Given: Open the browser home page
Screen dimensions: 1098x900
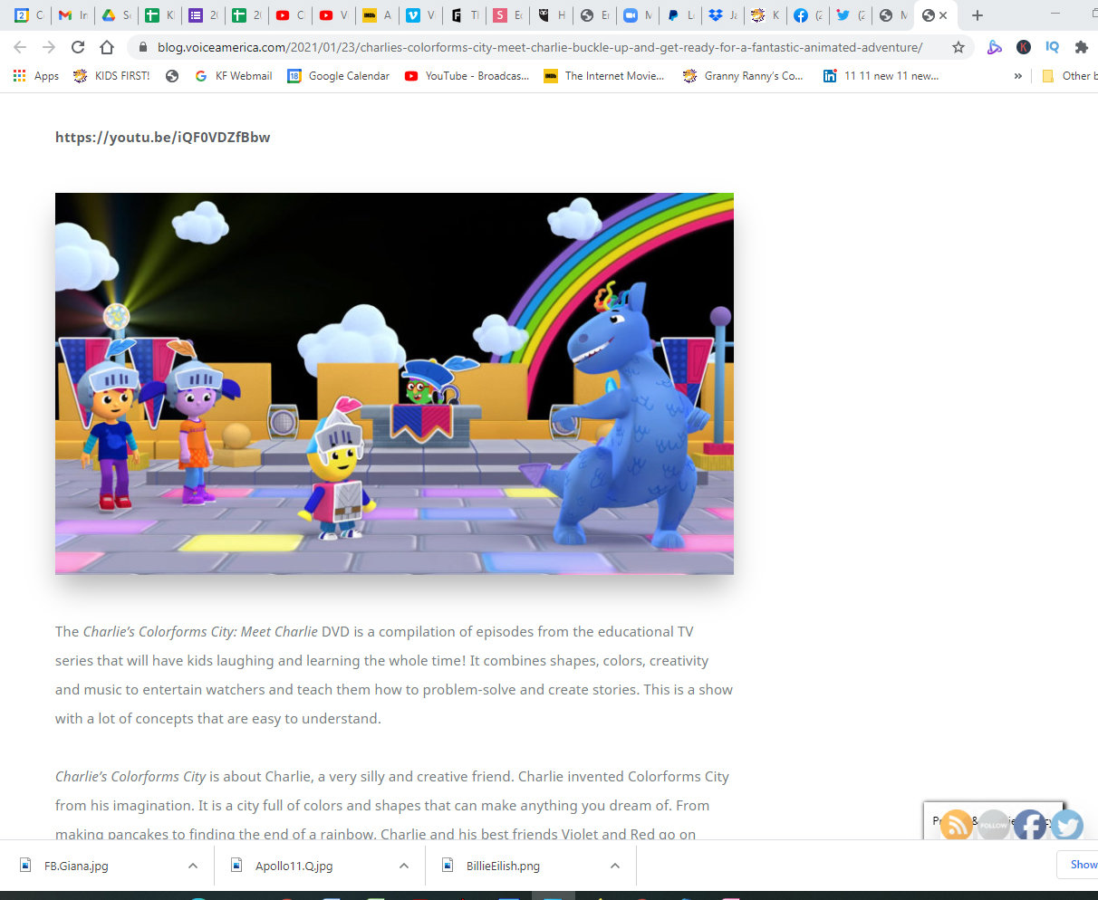Looking at the screenshot, I should pos(107,47).
